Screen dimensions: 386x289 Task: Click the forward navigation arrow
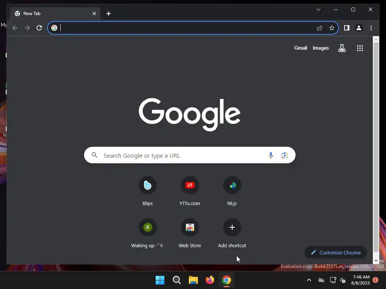tap(27, 28)
